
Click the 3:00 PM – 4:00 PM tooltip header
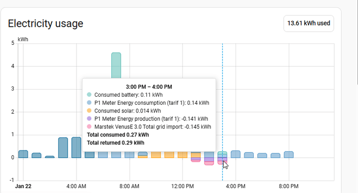coord(149,87)
